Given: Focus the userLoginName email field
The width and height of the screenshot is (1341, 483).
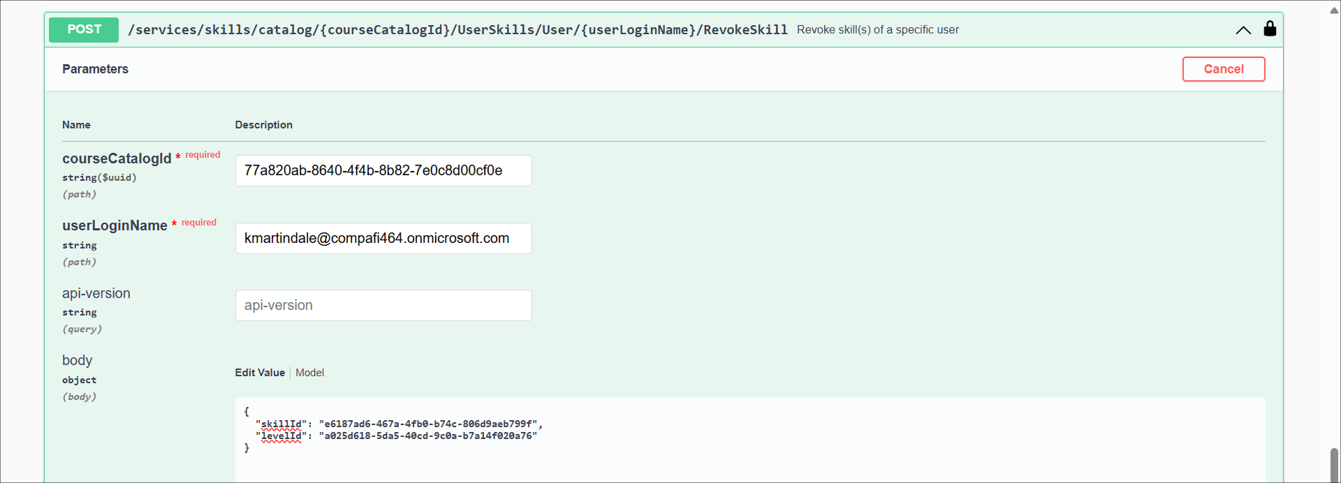Looking at the screenshot, I should pyautogui.click(x=383, y=239).
